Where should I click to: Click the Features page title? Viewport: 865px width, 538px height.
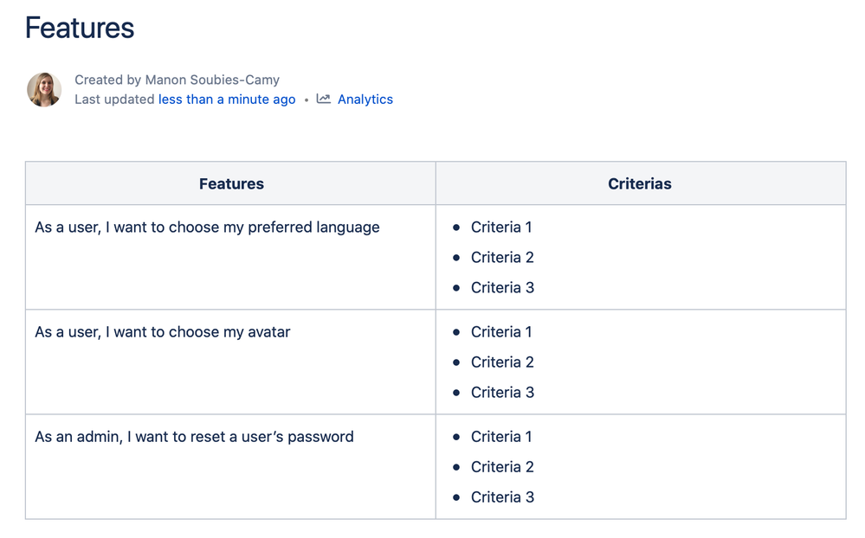click(x=80, y=29)
